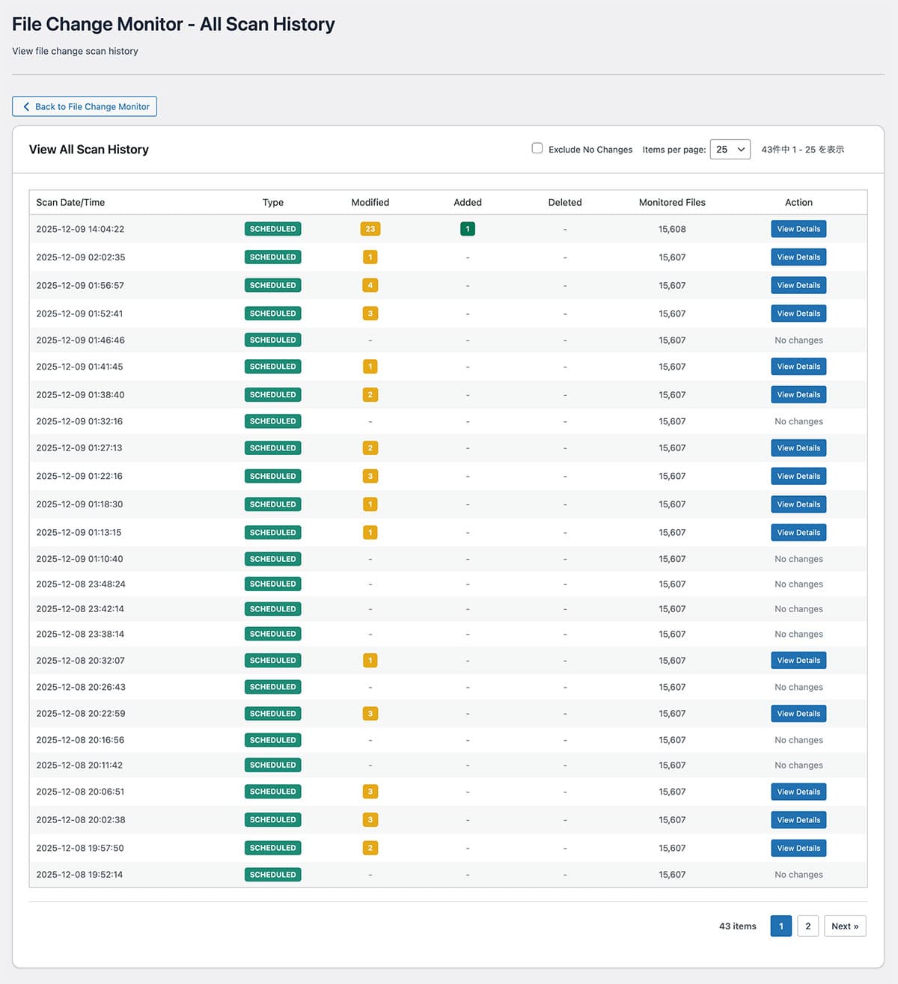Screen dimensions: 898x984
Task: Click the Next » pagination link
Action: pos(845,926)
